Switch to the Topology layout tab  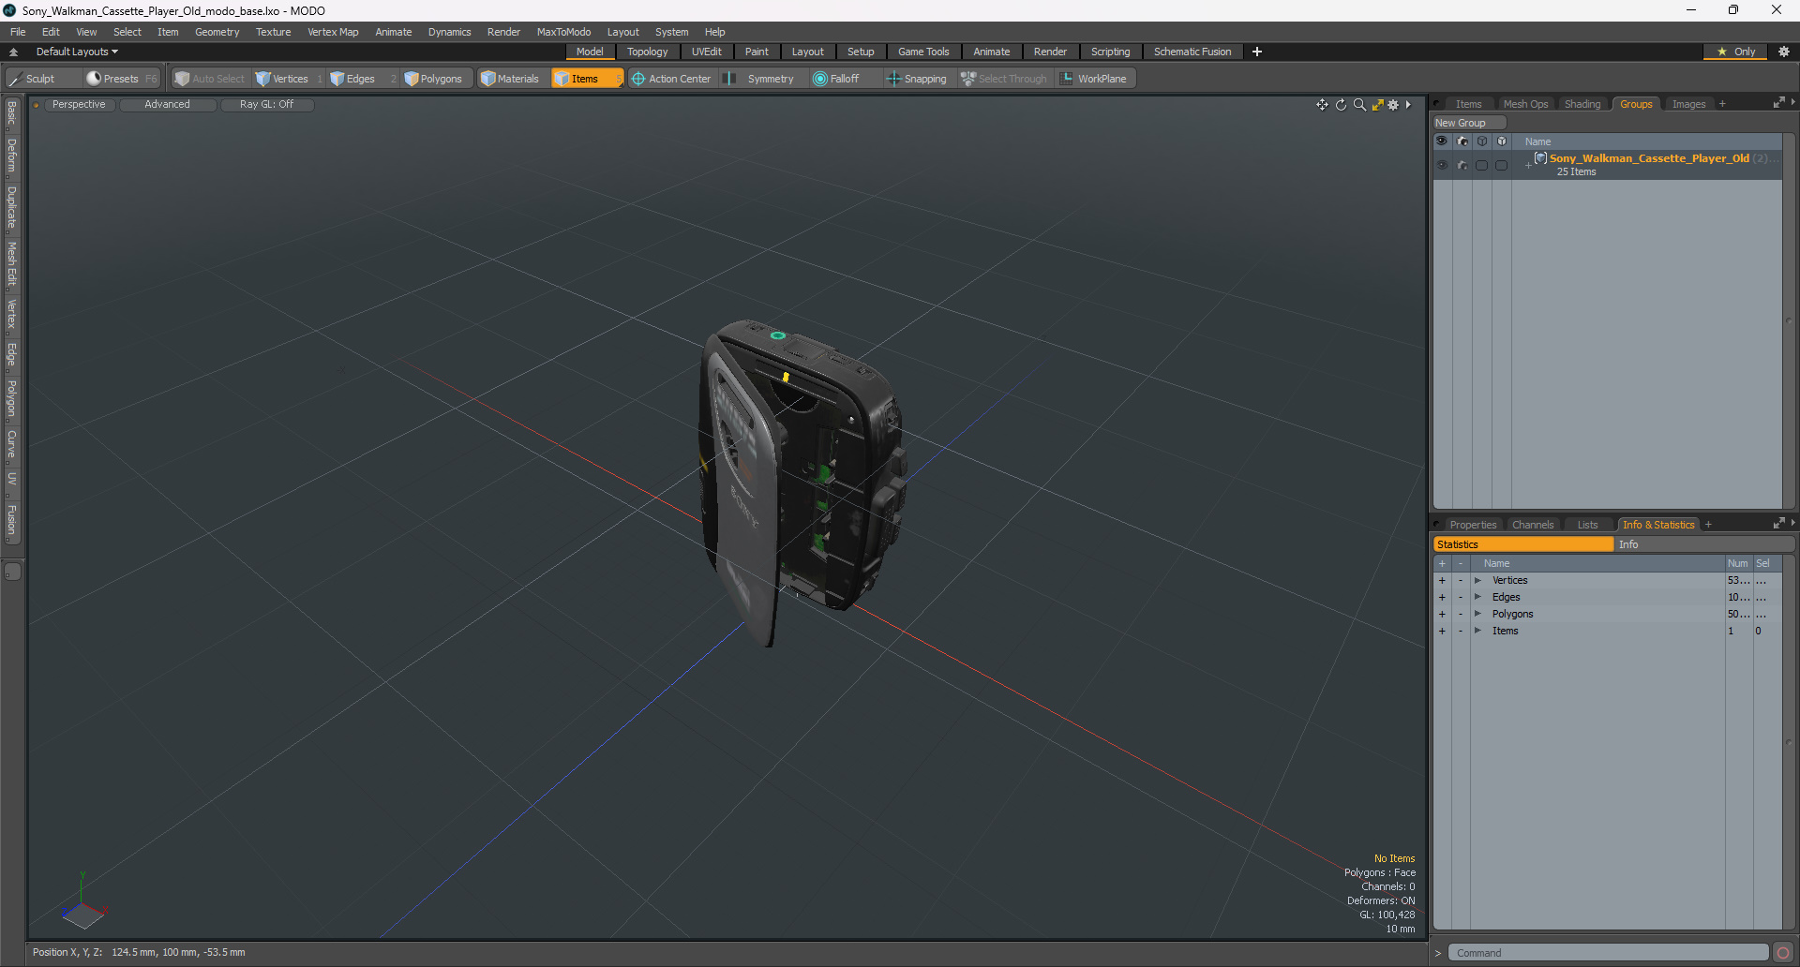click(648, 52)
